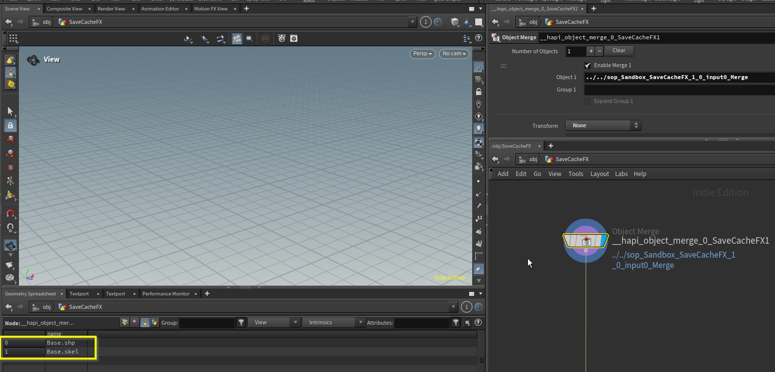Image resolution: width=775 pixels, height=372 pixels.
Task: Open the Intrinsics dropdown in Geometry Spreadsheet
Action: pyautogui.click(x=333, y=323)
